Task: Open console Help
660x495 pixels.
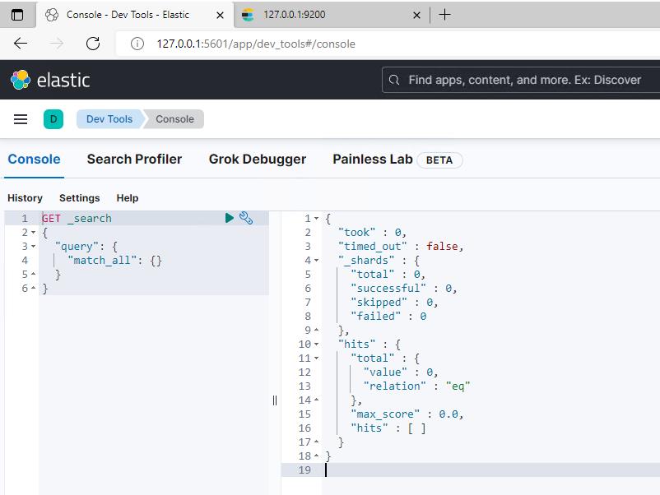Action: pos(127,197)
